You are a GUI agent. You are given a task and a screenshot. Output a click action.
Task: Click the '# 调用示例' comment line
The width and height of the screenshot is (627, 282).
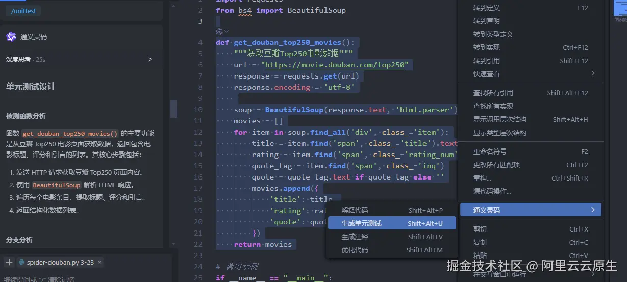pyautogui.click(x=237, y=267)
